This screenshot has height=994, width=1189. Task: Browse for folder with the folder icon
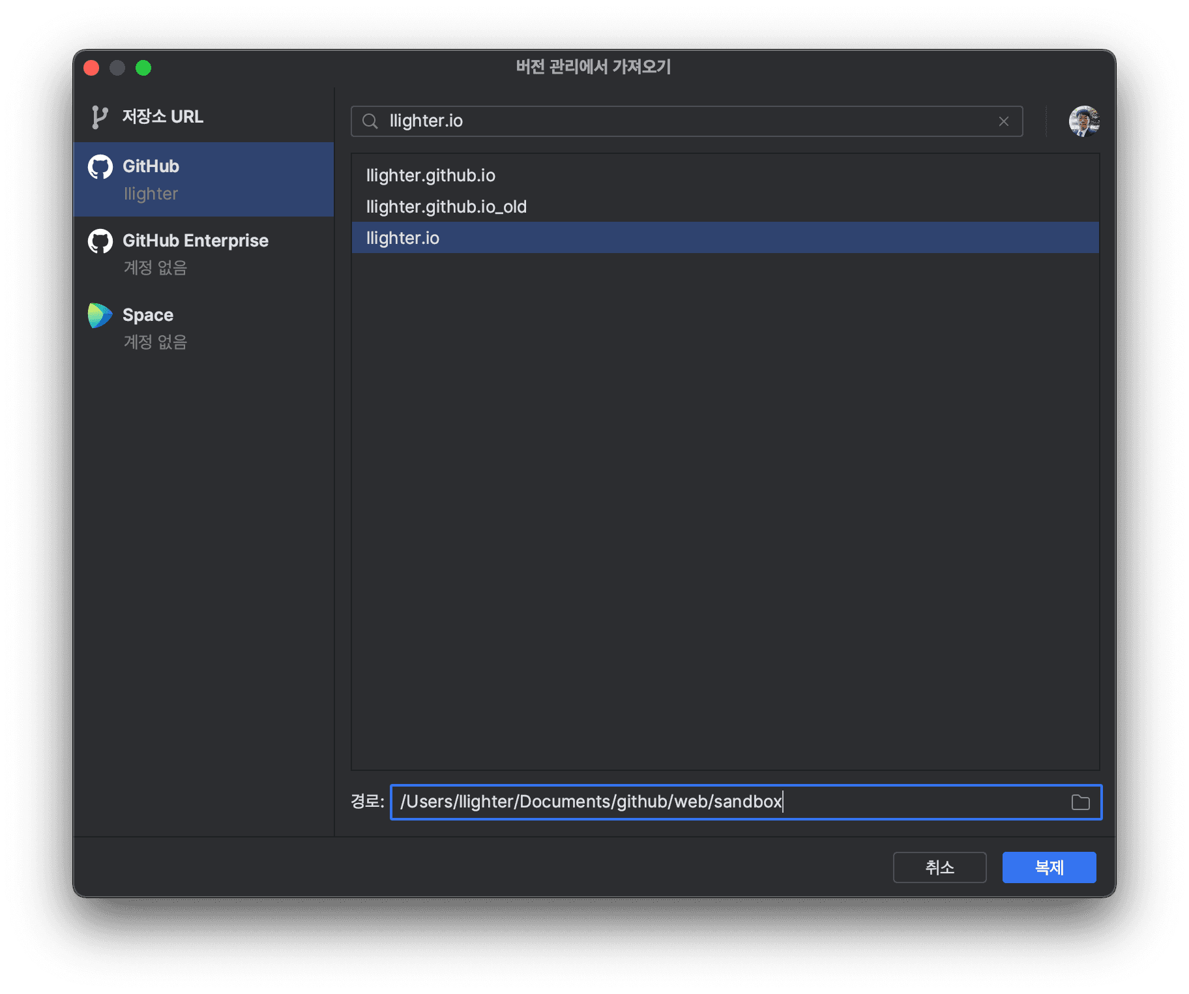(1080, 802)
